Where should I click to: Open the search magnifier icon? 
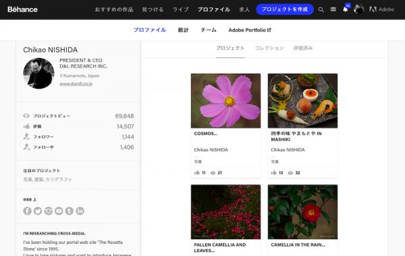(x=321, y=9)
